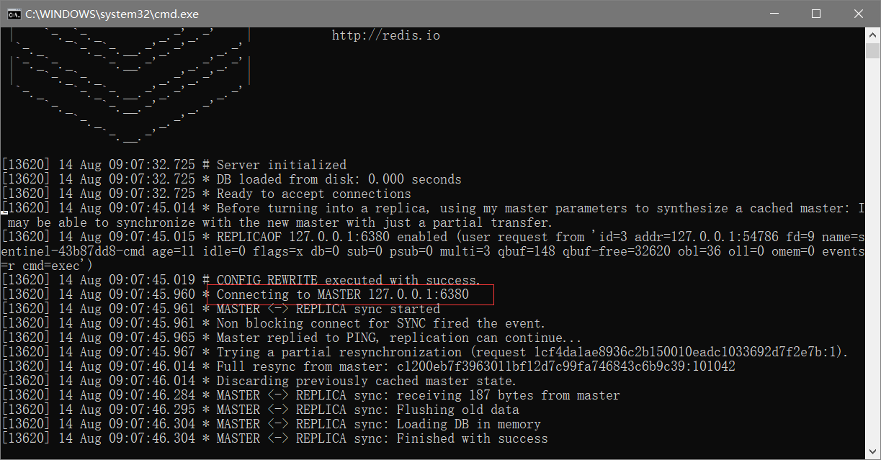Image resolution: width=881 pixels, height=460 pixels.
Task: Click the empty scrollbar track below the thumb
Action: click(873, 252)
